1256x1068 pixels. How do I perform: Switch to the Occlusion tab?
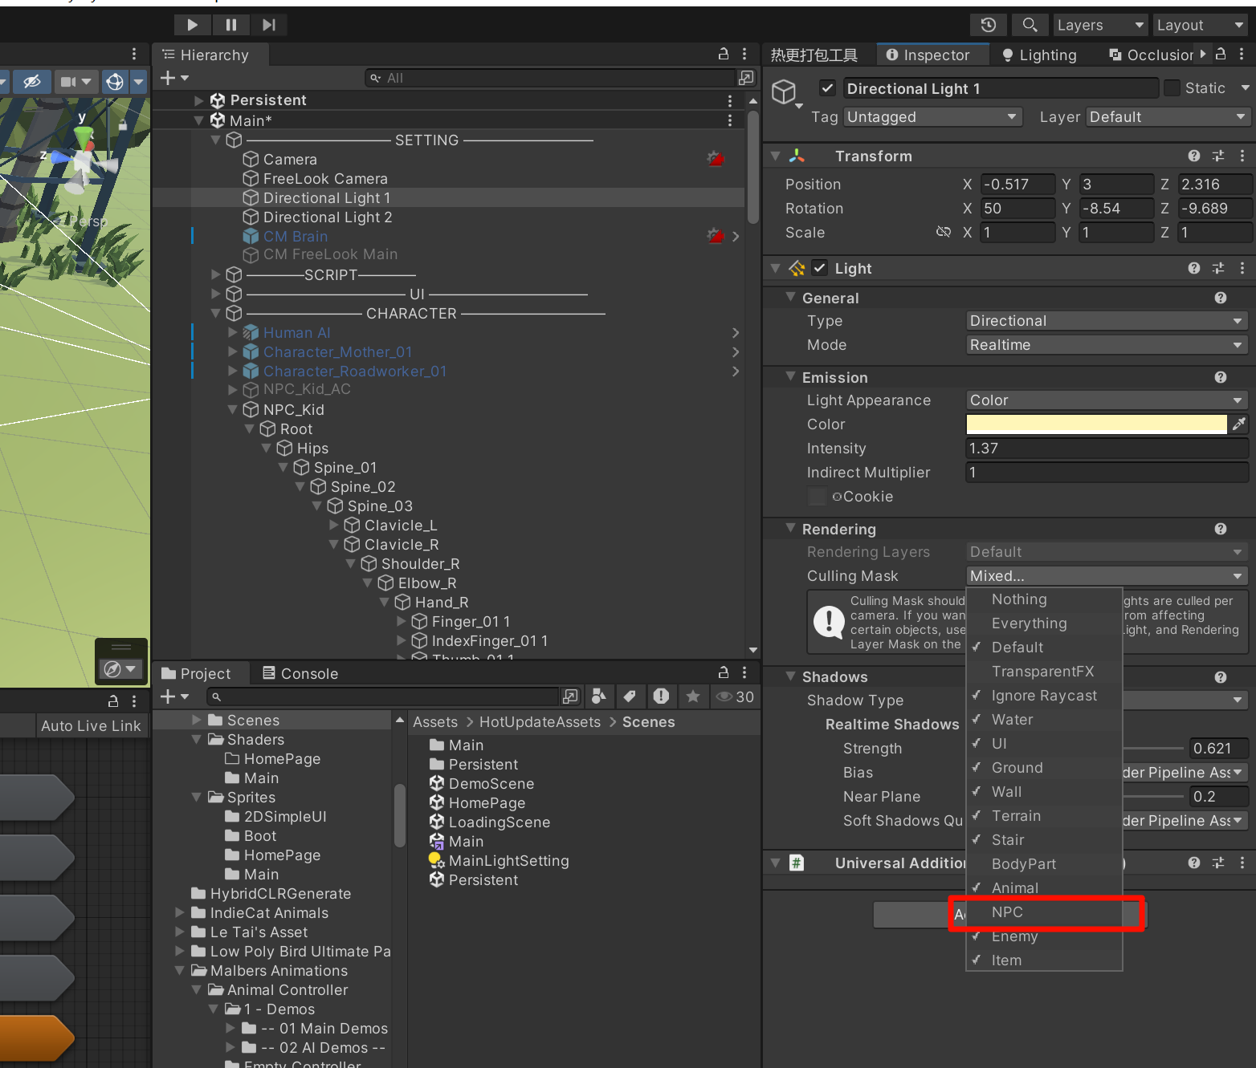(x=1152, y=55)
